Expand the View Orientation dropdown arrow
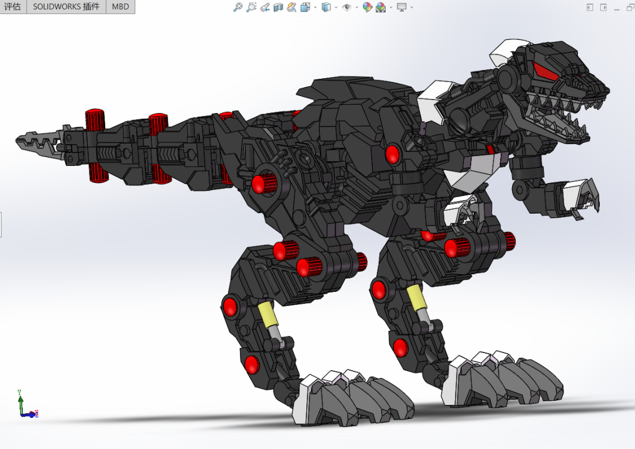 [x=316, y=7]
